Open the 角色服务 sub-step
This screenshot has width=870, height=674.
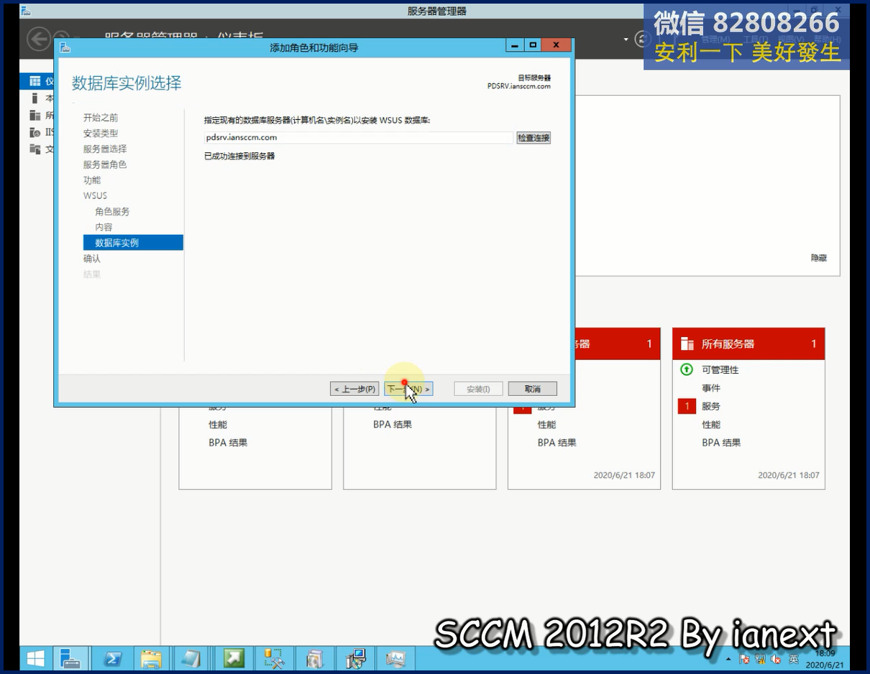(x=112, y=211)
